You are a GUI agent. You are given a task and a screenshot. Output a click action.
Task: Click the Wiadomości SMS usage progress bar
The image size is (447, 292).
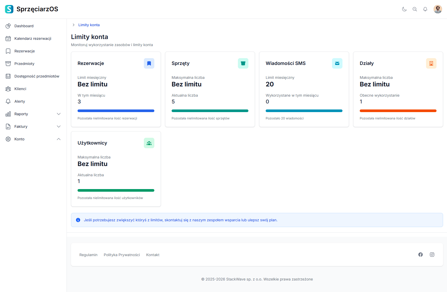304,111
